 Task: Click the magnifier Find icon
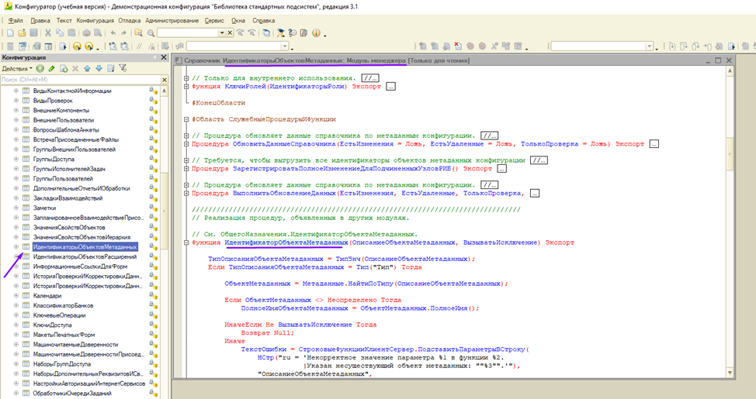click(x=151, y=33)
